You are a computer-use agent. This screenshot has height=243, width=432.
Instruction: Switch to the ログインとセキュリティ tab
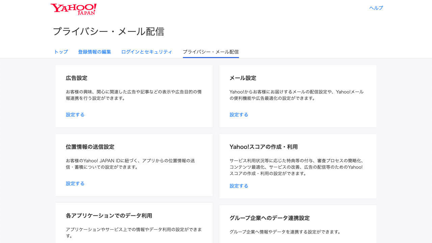[147, 52]
